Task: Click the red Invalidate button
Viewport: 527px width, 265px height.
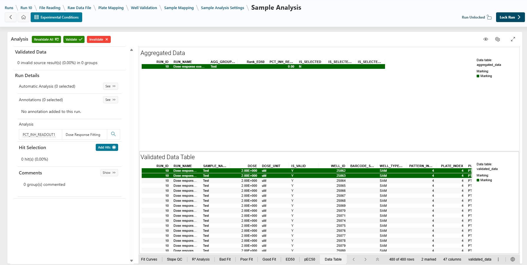Action: pos(99,39)
